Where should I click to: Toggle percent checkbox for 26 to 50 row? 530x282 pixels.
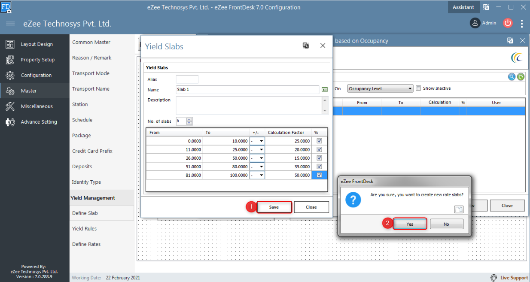click(x=319, y=158)
